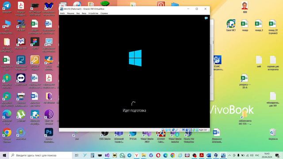Open the Справка menu in VirtualBox

point(104,13)
